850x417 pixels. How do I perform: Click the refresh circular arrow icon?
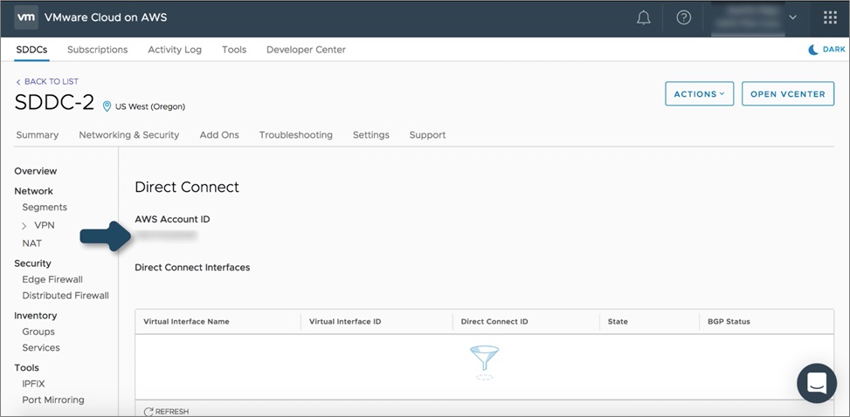(149, 412)
